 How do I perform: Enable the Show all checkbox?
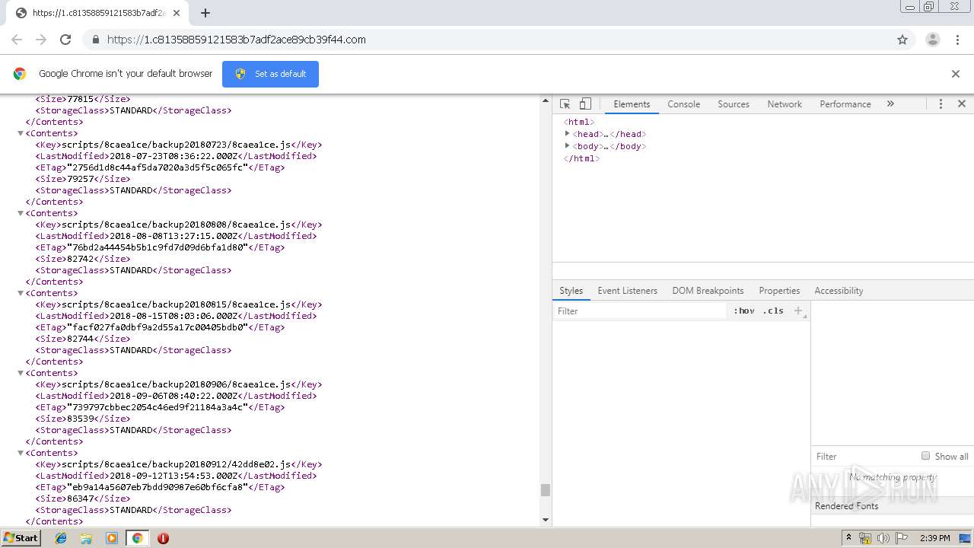(x=925, y=456)
